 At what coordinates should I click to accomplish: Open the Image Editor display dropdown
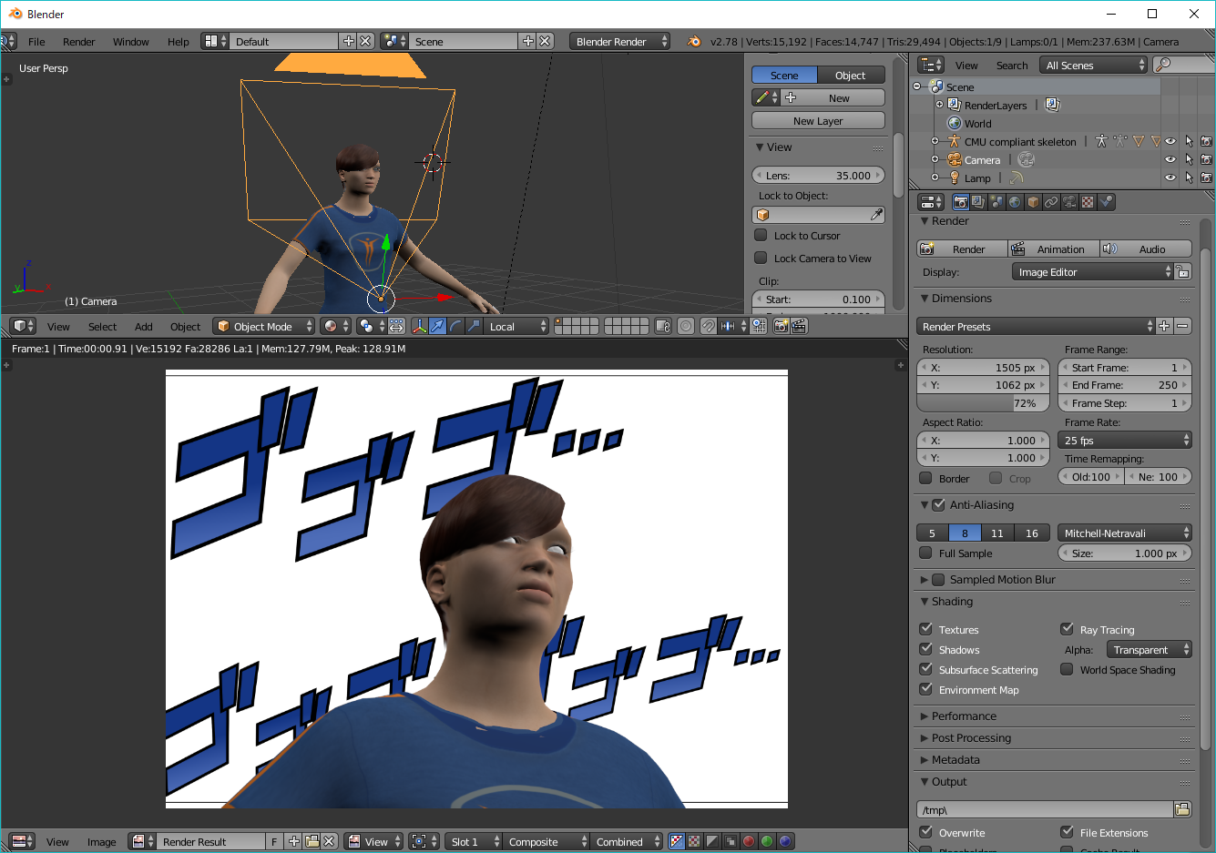[x=1092, y=271]
